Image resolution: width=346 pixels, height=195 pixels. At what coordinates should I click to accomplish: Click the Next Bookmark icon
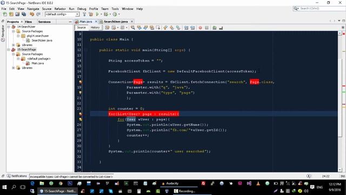172,28
